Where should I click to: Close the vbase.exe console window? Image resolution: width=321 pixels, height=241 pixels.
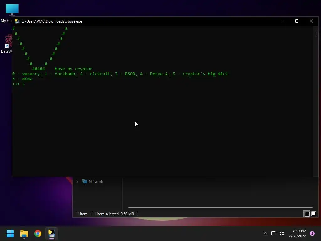click(x=311, y=21)
